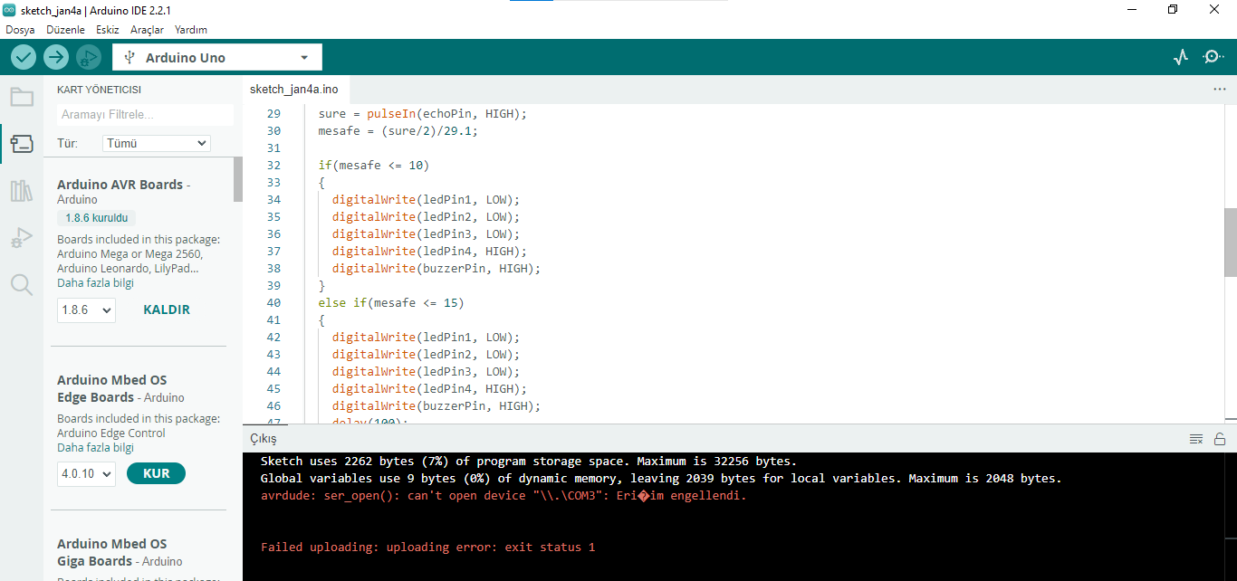Click the avrdude COM3 error message

pyautogui.click(x=503, y=496)
